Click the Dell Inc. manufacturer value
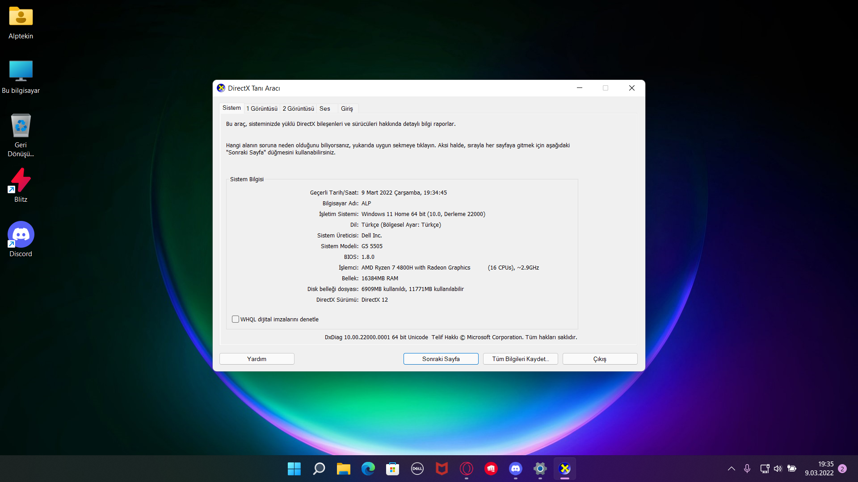Screen dimensions: 858x482 click(x=372, y=236)
